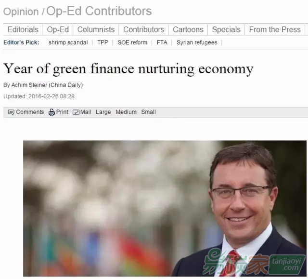Open From the Press tab
The height and width of the screenshot is (279, 308).
(275, 29)
